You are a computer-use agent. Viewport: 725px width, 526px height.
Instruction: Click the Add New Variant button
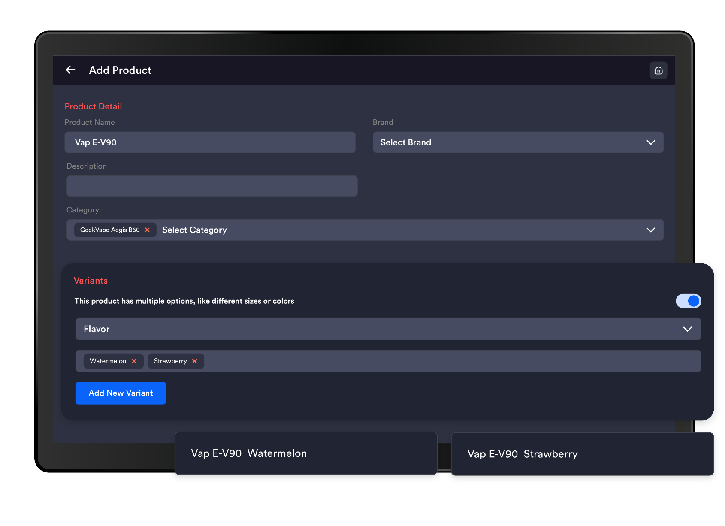[x=121, y=393]
